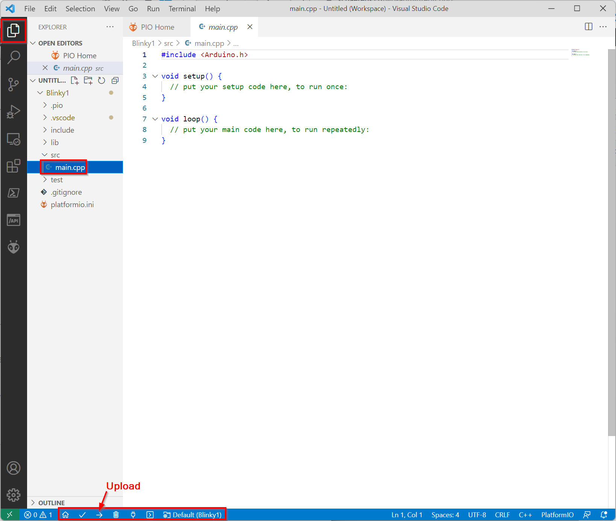
Task: Collapse the src folder
Action: point(45,155)
